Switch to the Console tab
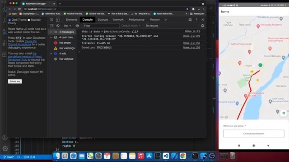 point(87,20)
